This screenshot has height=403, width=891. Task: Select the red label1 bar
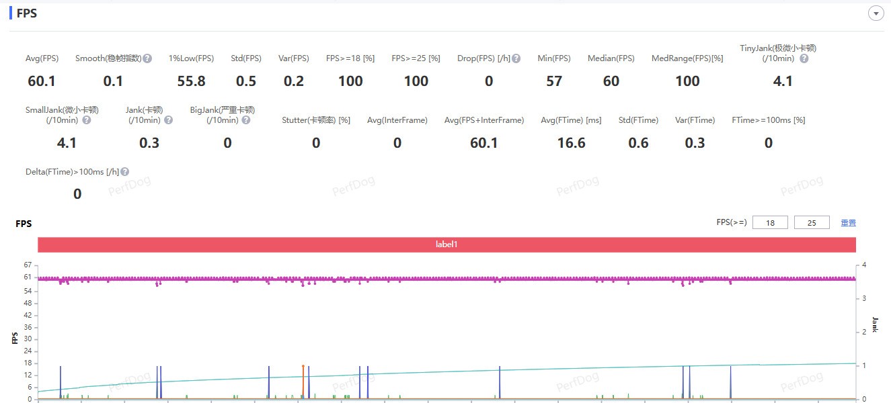tap(447, 245)
